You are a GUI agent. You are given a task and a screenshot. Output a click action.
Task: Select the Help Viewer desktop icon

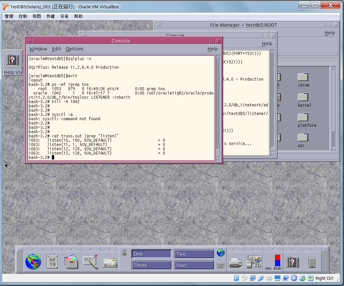point(13,62)
